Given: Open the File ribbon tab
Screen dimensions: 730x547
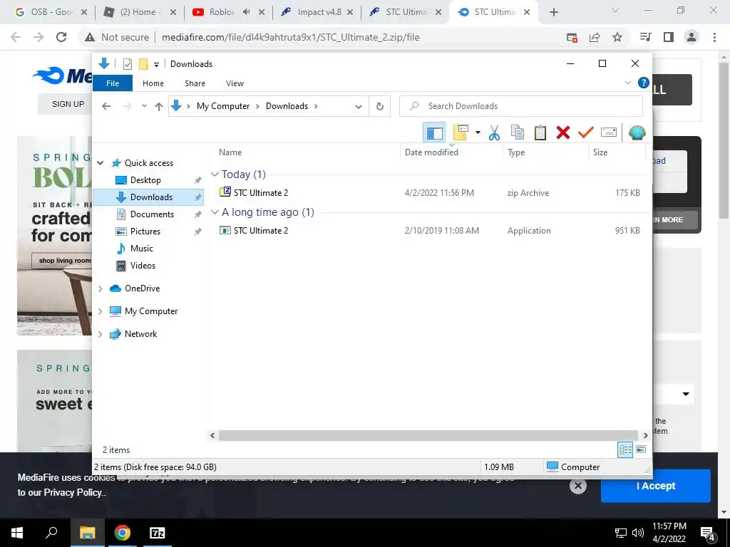Looking at the screenshot, I should tap(113, 83).
